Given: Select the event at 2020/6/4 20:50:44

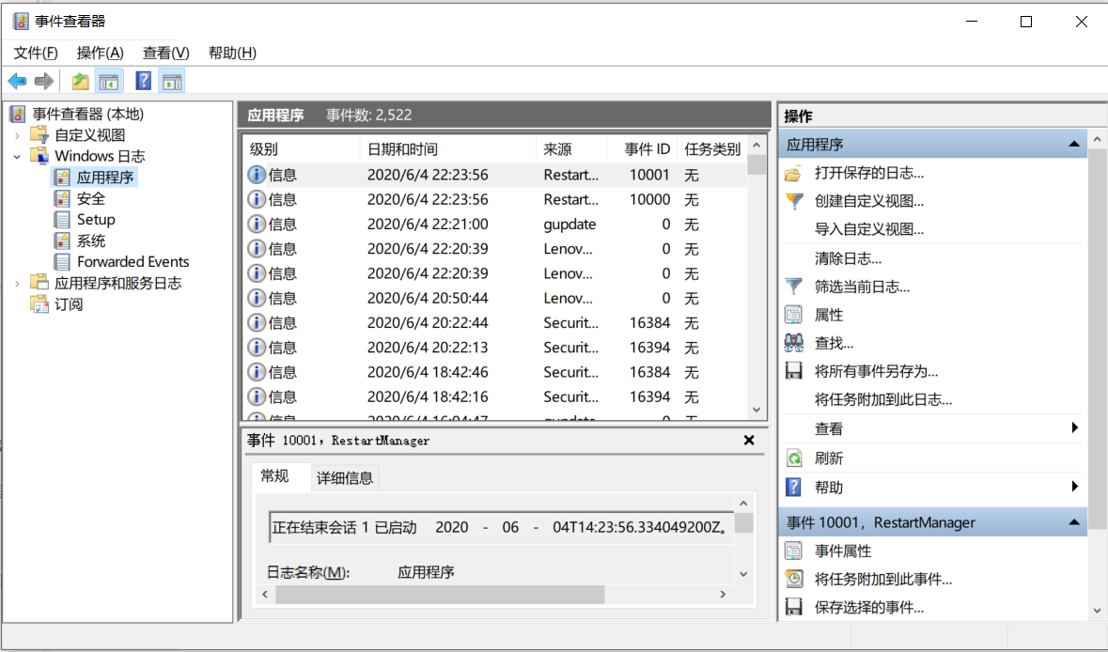Looking at the screenshot, I should 494,298.
